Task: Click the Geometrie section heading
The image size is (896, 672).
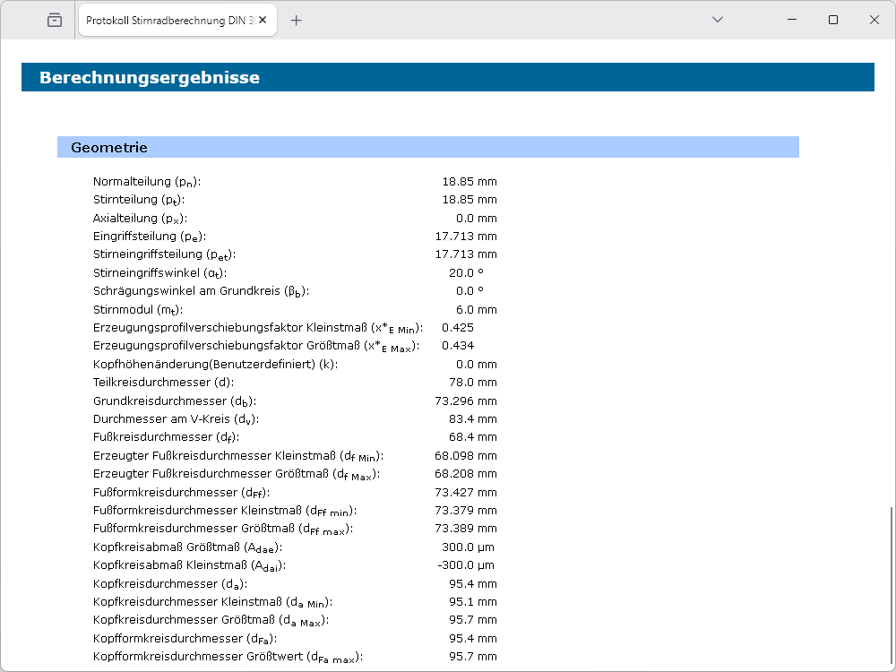Action: [109, 147]
